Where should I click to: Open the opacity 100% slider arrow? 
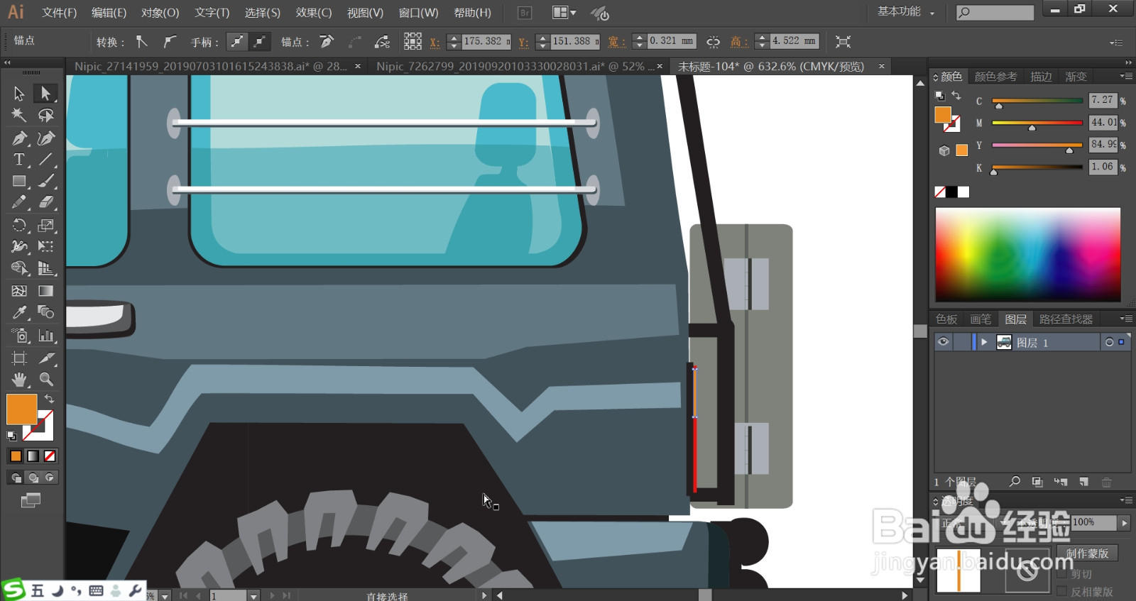pos(1124,523)
